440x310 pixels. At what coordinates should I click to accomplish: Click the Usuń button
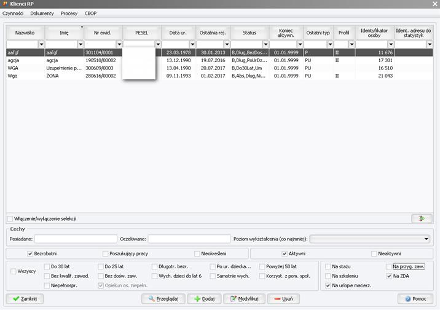[x=283, y=299]
